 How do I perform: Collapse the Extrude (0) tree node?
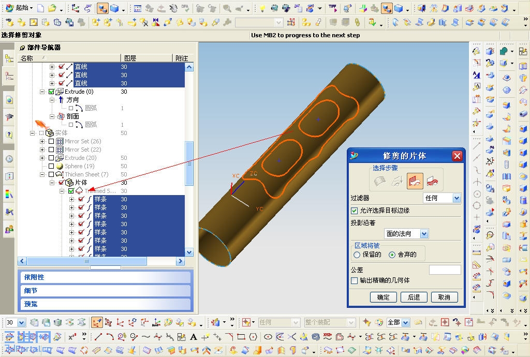pos(42,92)
